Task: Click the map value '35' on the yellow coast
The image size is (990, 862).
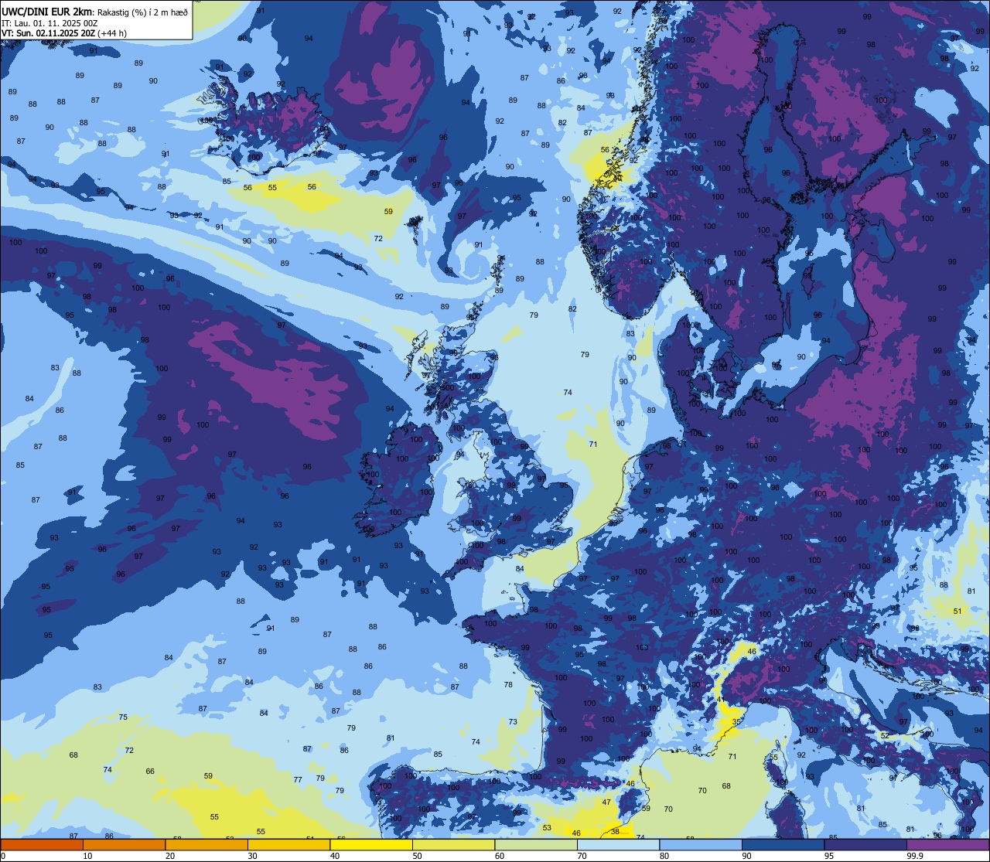Action: click(736, 721)
